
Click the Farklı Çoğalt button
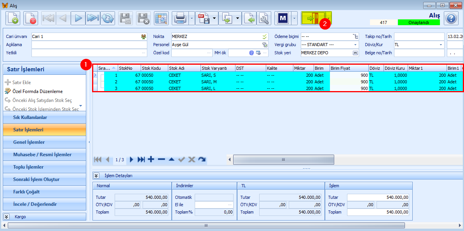45,192
